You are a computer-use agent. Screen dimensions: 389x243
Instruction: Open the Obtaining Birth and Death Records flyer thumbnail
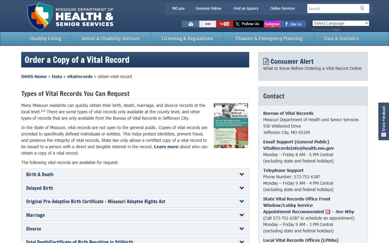click(231, 126)
